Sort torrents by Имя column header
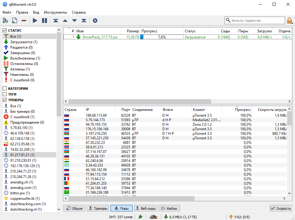Screen dimensions: 295x220 click(98, 31)
